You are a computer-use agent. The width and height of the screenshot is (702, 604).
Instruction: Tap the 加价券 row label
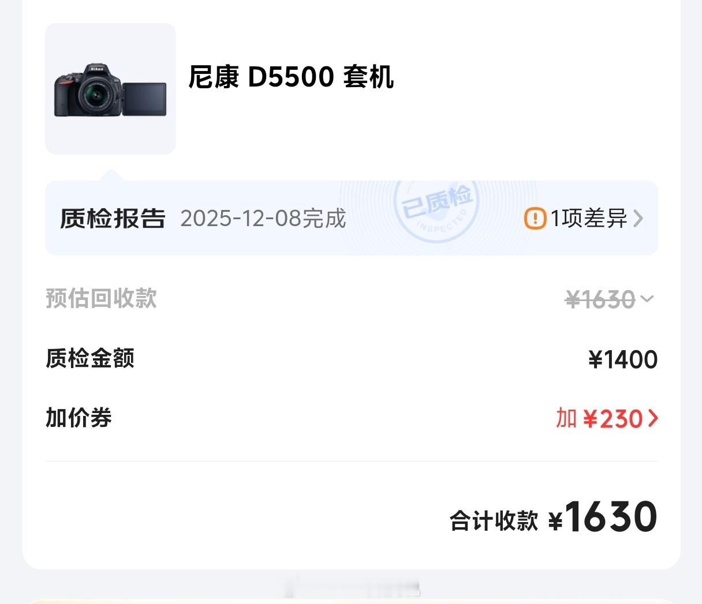(79, 418)
